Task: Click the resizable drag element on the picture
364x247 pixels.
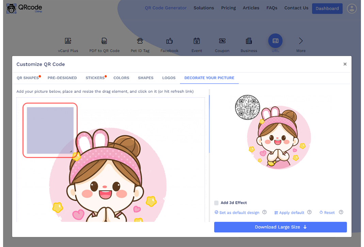Action: 50,129
